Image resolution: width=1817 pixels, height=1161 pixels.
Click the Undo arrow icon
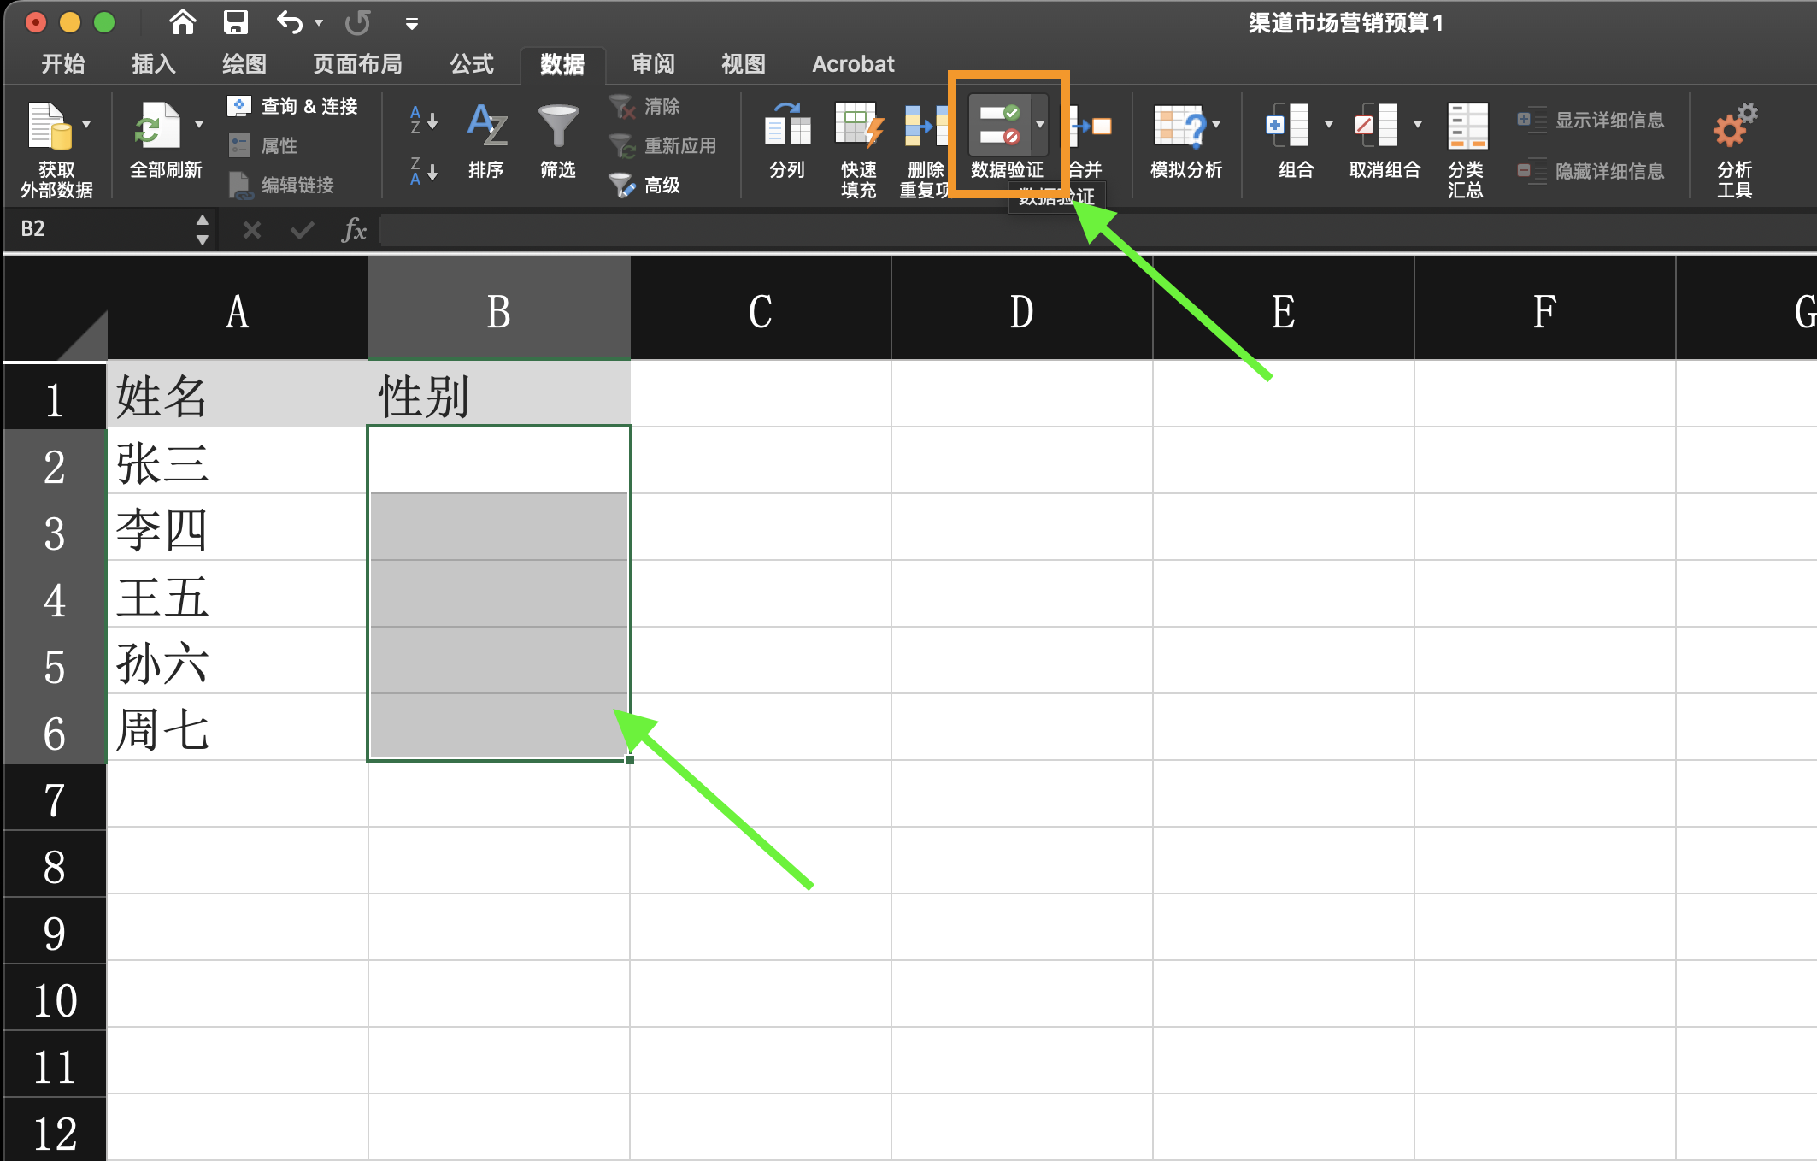pyautogui.click(x=290, y=22)
